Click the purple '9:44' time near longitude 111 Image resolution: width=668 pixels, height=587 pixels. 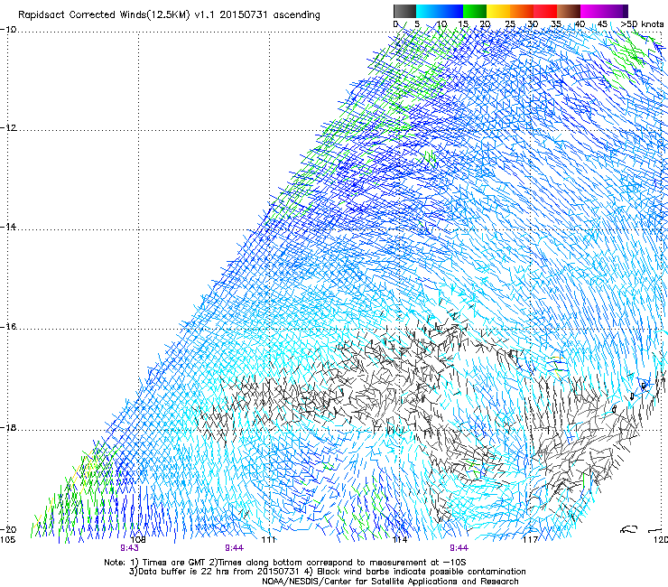click(x=235, y=548)
